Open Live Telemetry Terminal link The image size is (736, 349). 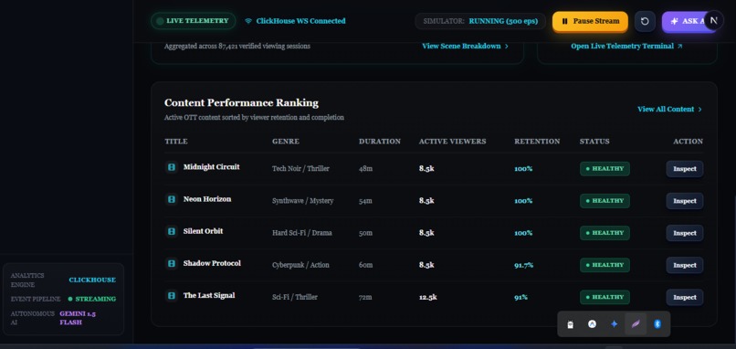tap(626, 46)
